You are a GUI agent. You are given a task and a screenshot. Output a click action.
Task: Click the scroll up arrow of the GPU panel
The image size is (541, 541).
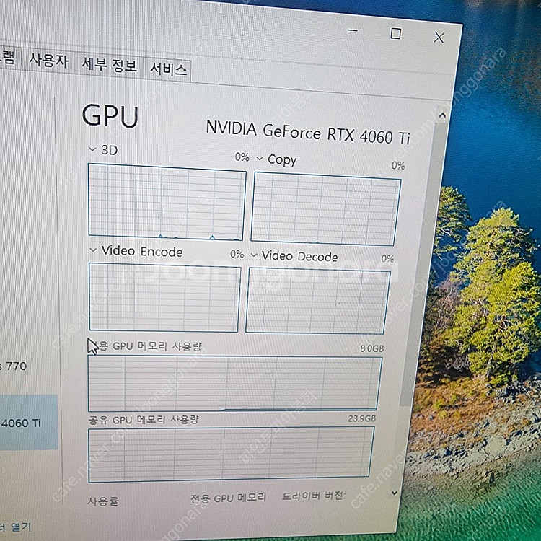click(442, 115)
